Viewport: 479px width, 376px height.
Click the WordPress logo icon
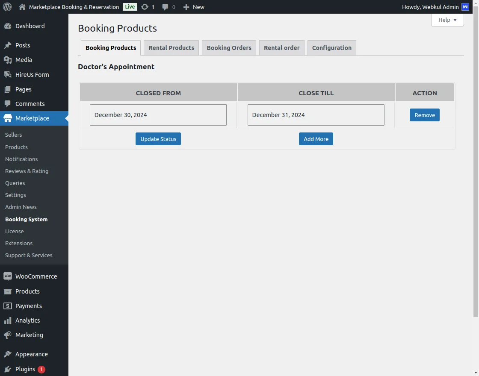click(x=7, y=7)
